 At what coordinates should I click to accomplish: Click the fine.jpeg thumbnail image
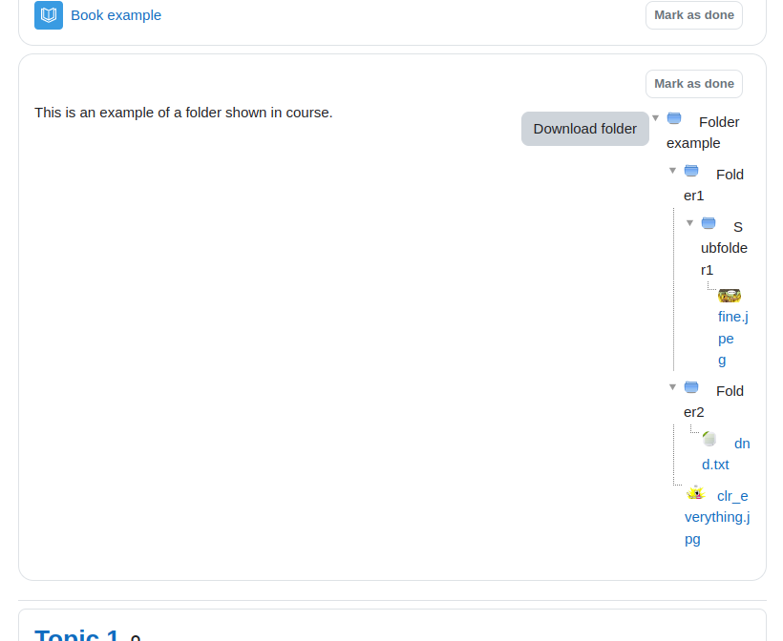click(x=730, y=296)
